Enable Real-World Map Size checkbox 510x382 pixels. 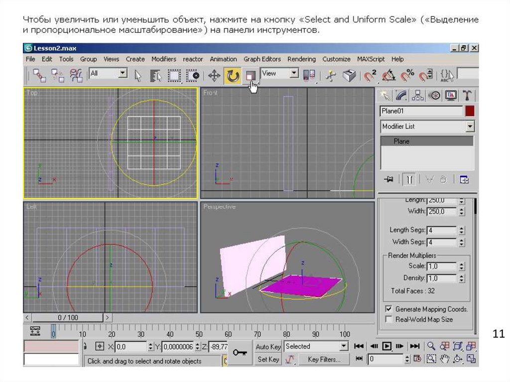[x=389, y=319]
